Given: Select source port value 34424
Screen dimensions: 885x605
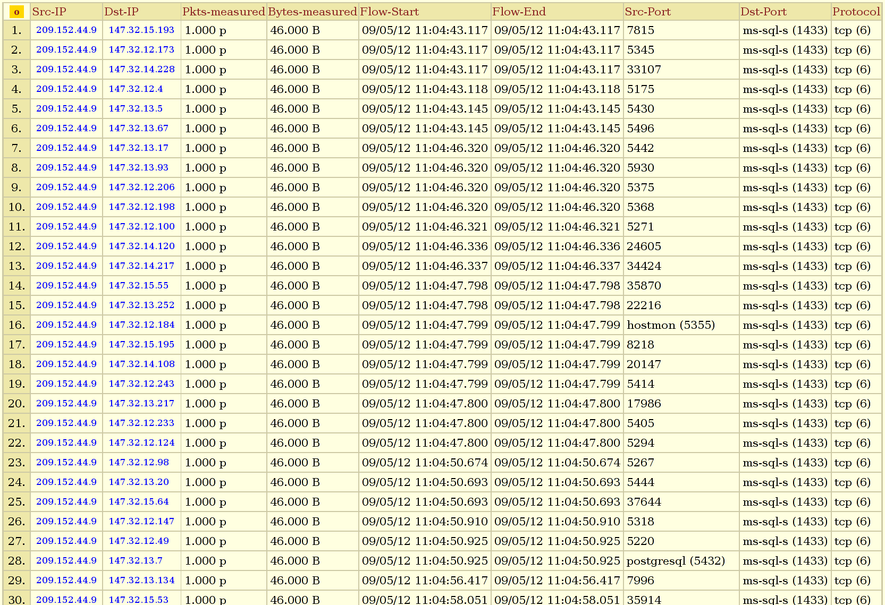Looking at the screenshot, I should tap(644, 266).
